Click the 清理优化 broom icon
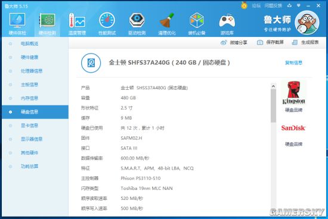Image resolution: width=328 pixels, height=219 pixels. [167, 24]
